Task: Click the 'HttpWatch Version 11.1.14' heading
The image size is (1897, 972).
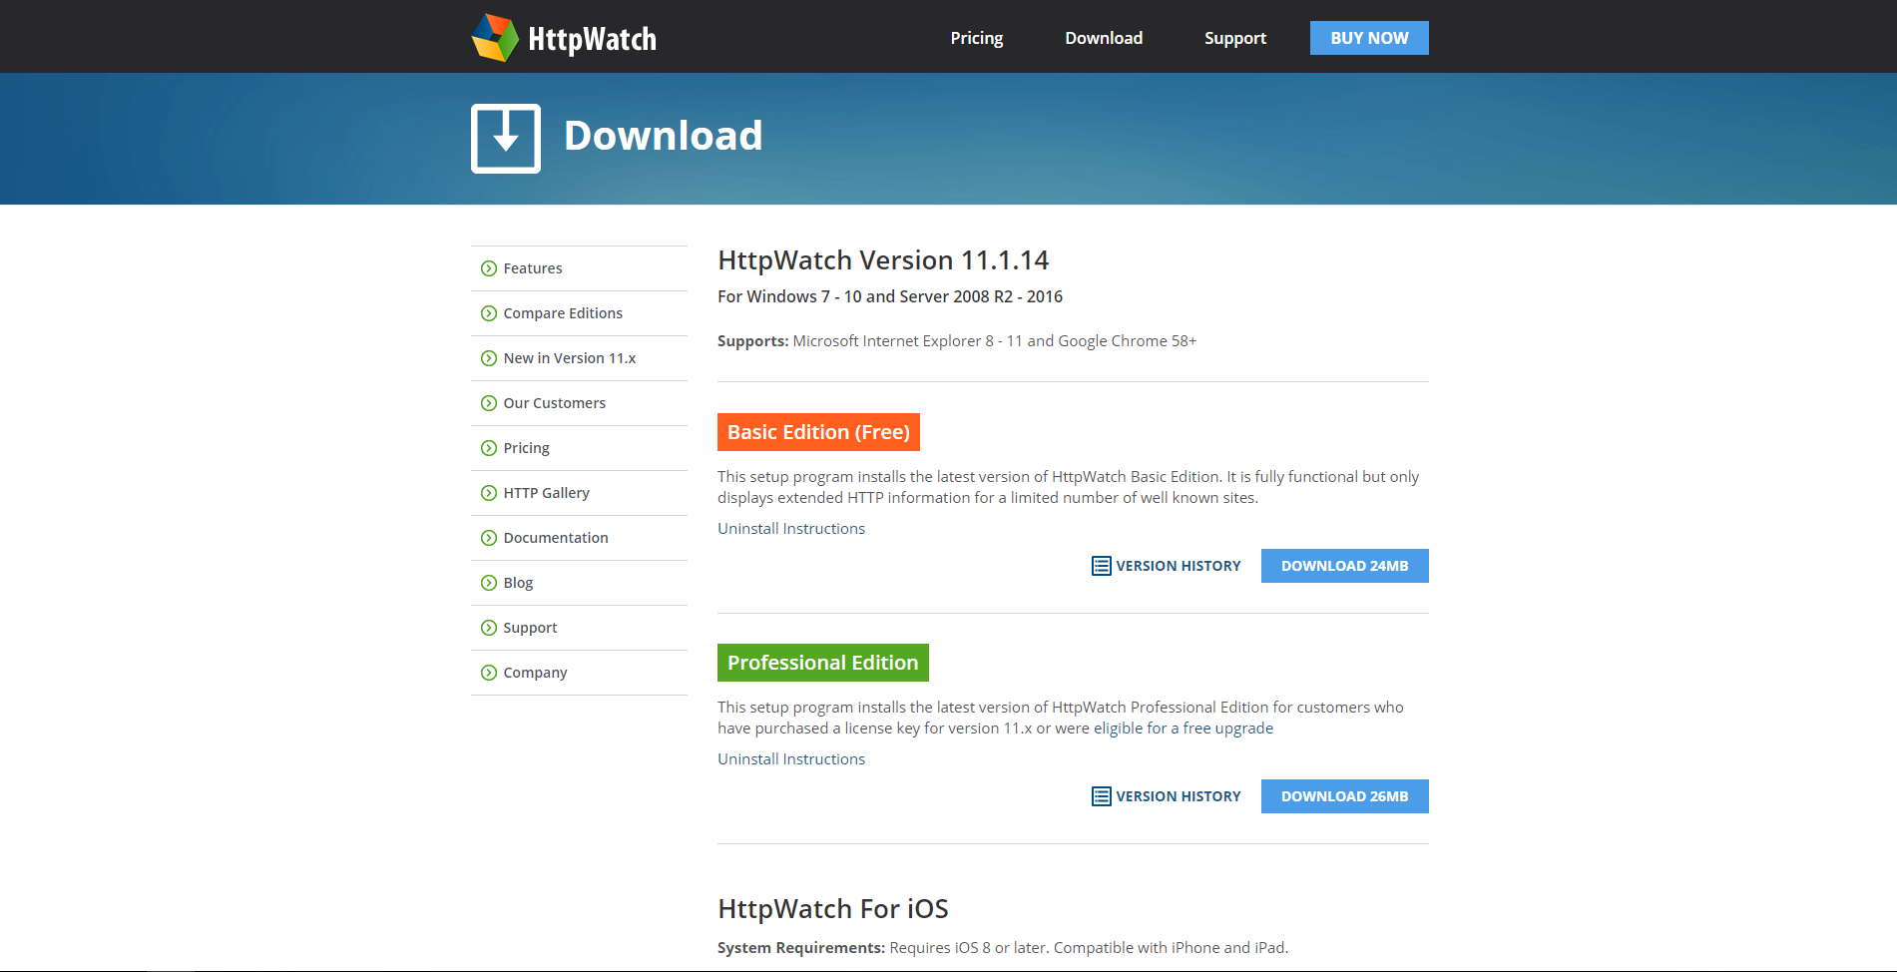Action: [x=883, y=260]
